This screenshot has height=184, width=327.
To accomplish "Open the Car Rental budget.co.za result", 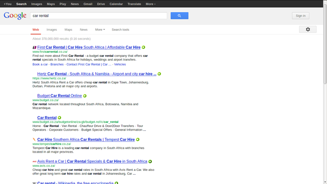I will coord(47,118).
